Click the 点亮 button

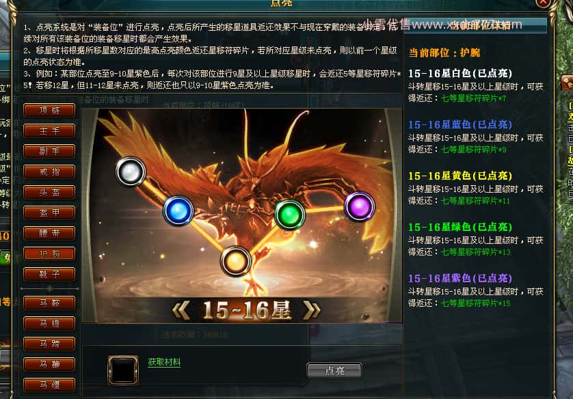[334, 370]
